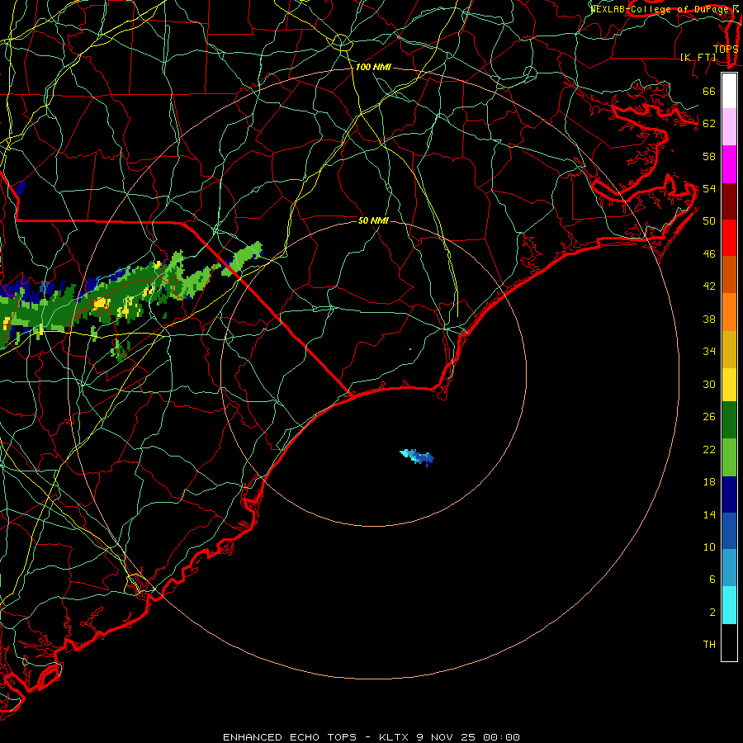
Task: Select the '62' value on the legend
Action: click(709, 124)
